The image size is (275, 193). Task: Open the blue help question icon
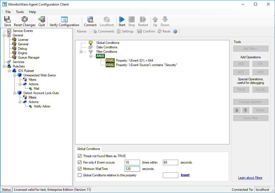175,31
